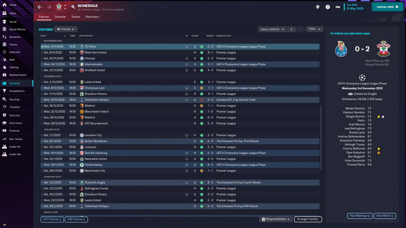Switch to the Calendar tab

(60, 17)
